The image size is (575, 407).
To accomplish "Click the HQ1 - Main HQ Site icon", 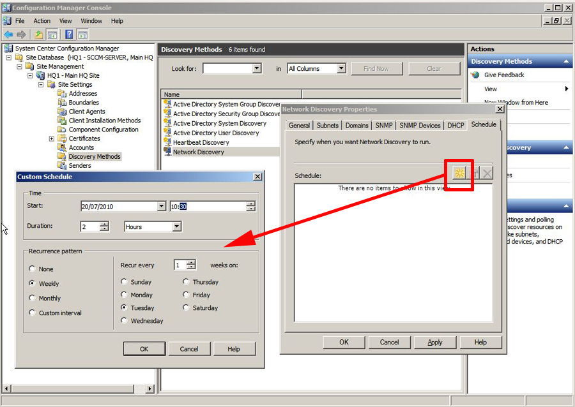I will (40, 75).
